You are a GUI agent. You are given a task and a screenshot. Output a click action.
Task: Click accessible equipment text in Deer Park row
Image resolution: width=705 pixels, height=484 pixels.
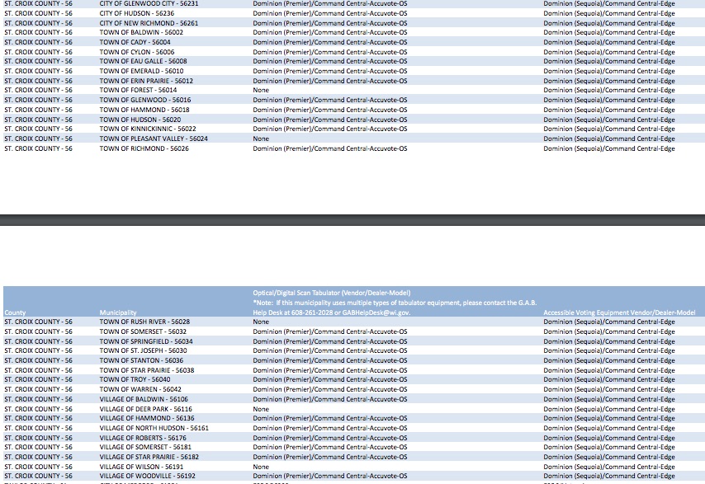[x=609, y=409]
